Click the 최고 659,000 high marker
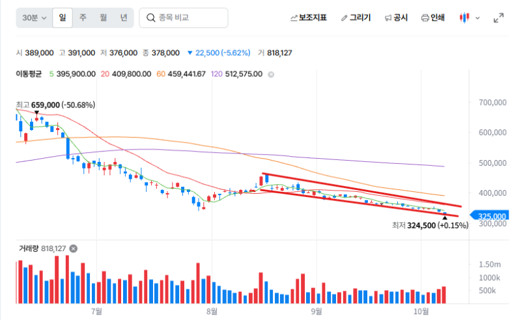The image size is (521, 320). point(55,105)
